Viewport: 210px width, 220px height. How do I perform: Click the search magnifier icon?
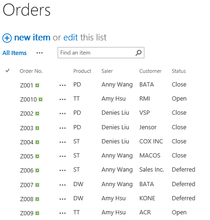[x=138, y=53]
